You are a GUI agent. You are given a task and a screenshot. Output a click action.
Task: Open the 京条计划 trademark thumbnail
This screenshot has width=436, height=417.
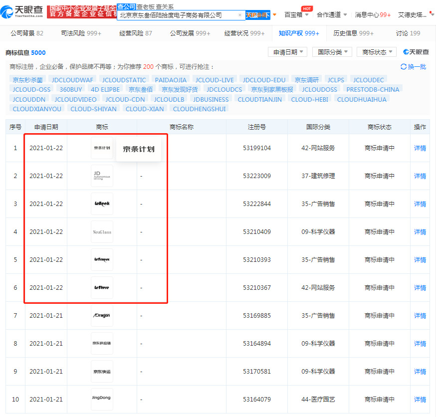[x=102, y=148]
